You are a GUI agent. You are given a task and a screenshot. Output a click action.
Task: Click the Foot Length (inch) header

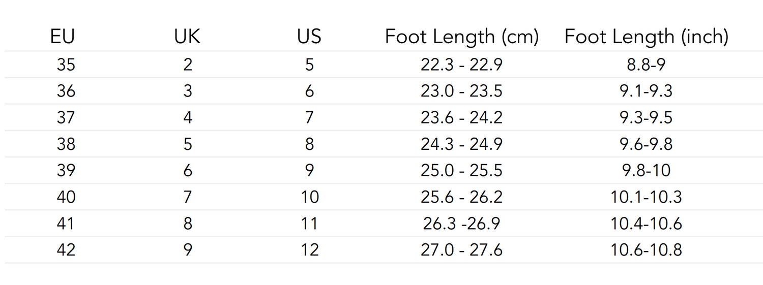(x=647, y=37)
